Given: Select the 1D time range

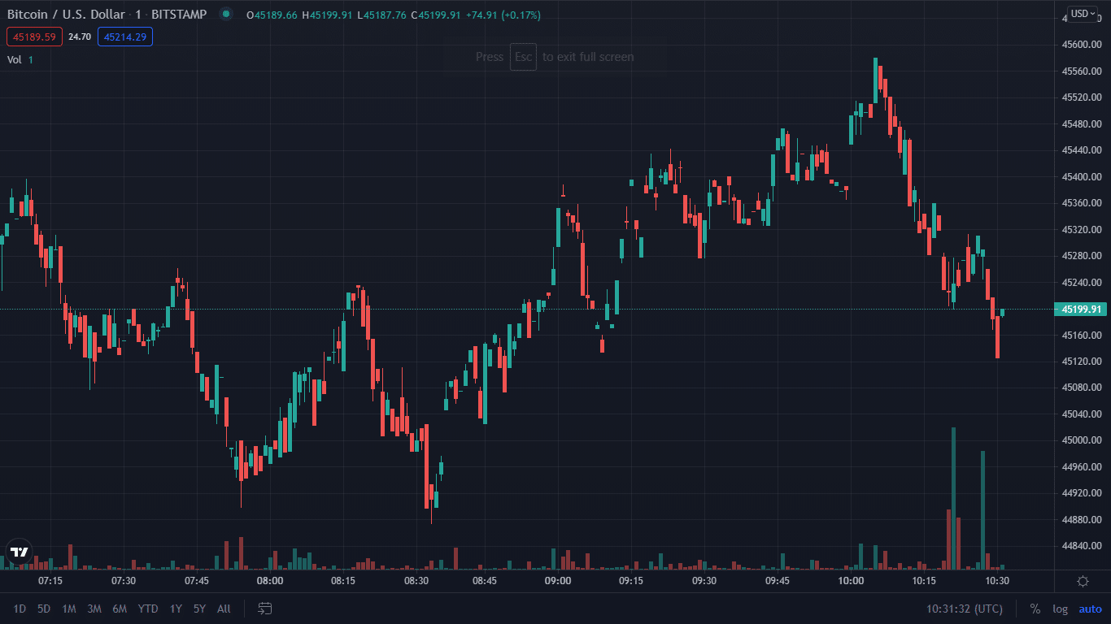Looking at the screenshot, I should [x=20, y=609].
